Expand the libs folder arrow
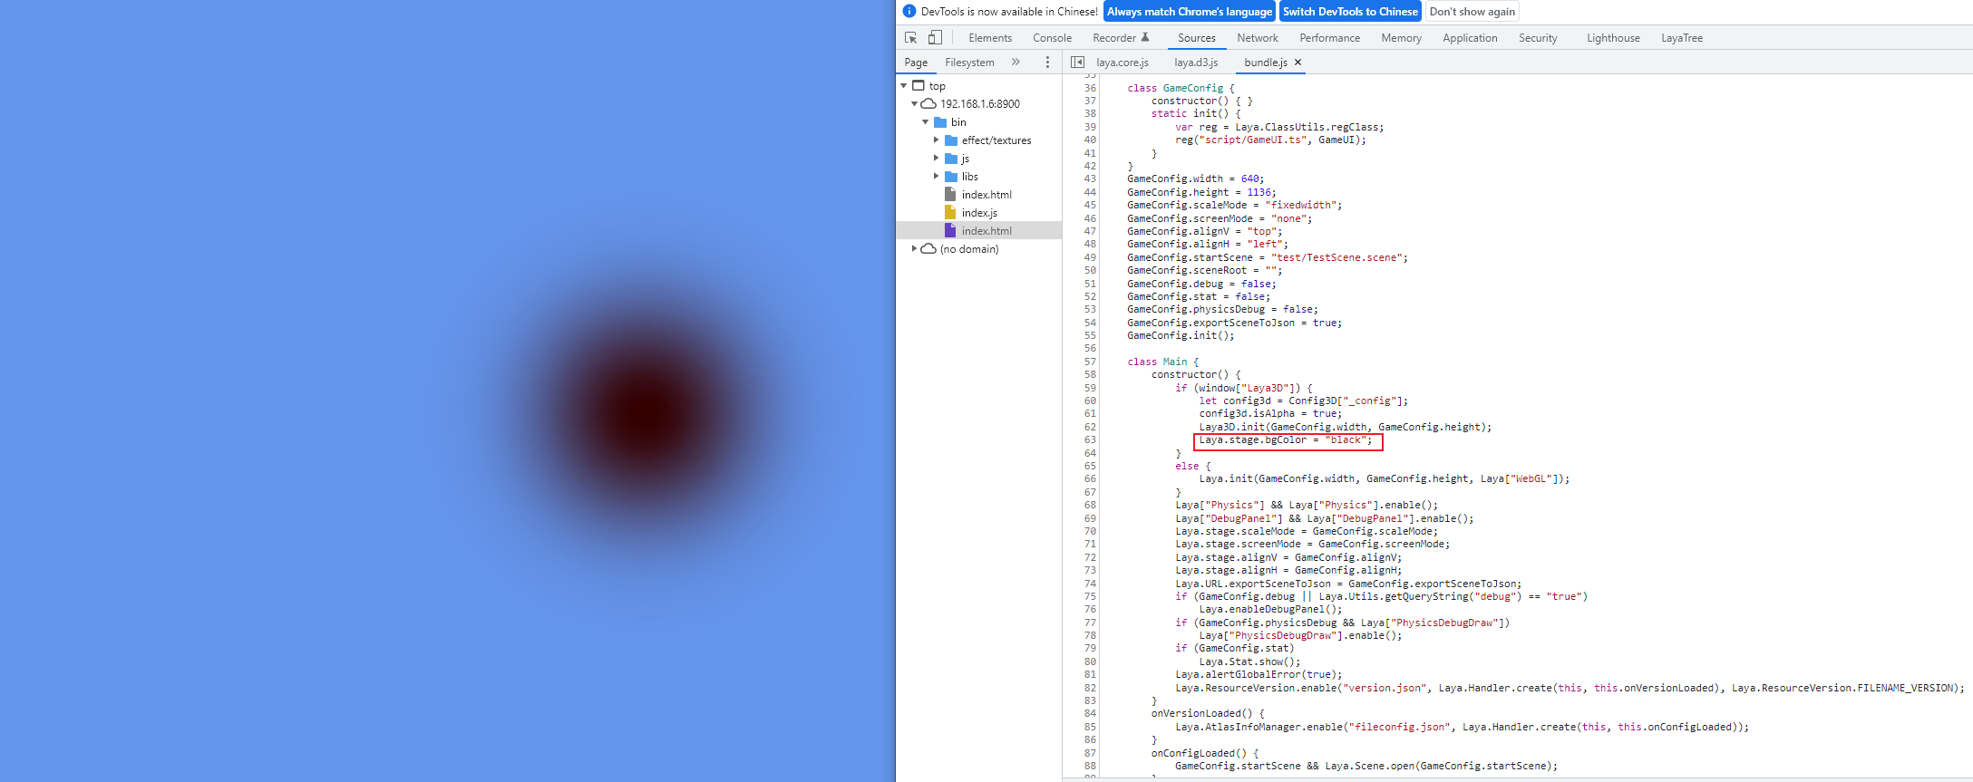The width and height of the screenshot is (1973, 782). 936,176
